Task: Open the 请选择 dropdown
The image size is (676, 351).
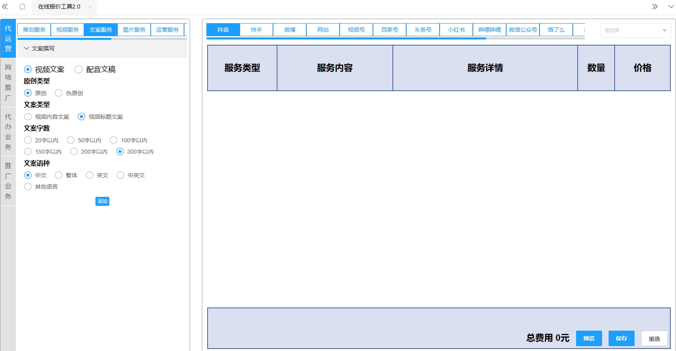Action: click(x=635, y=31)
